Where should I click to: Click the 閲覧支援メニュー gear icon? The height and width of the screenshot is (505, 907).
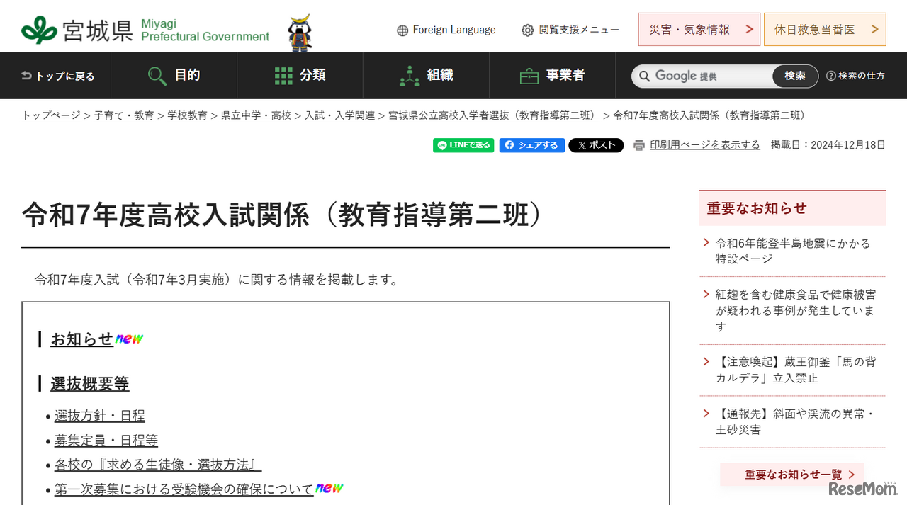(527, 30)
